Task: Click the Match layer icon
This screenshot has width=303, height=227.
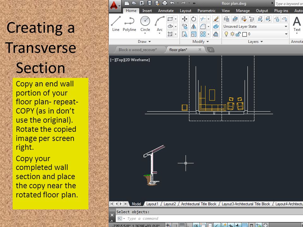Action: pyautogui.click(x=244, y=19)
